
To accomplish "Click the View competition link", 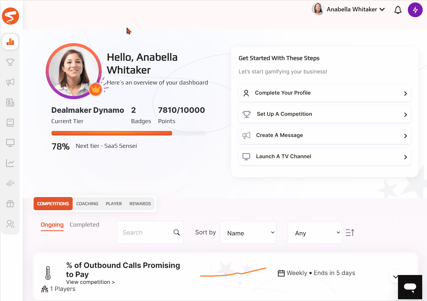I will 90,282.
